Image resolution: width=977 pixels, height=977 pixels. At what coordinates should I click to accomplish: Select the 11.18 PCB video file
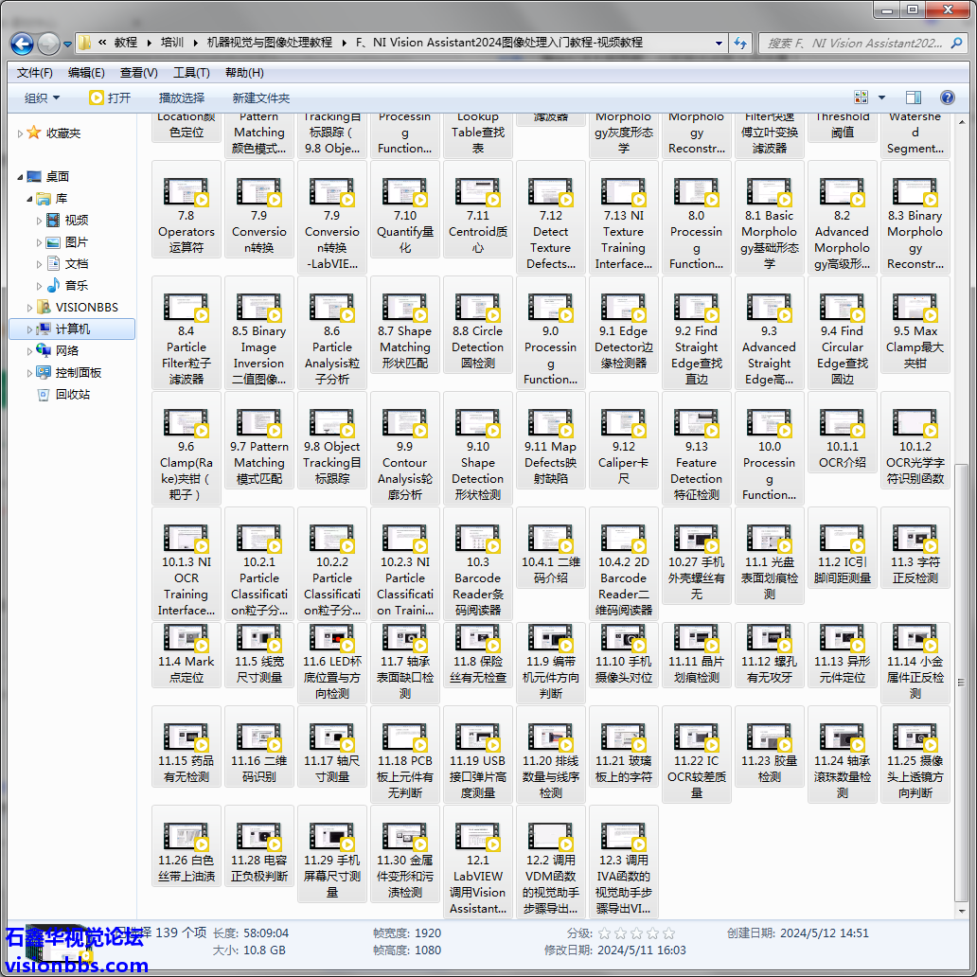point(405,754)
